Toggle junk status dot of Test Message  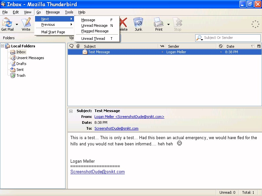pyautogui.click(x=221, y=52)
